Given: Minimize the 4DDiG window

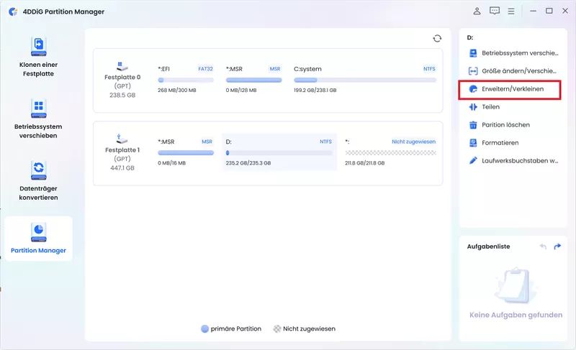Looking at the screenshot, I should [x=533, y=11].
